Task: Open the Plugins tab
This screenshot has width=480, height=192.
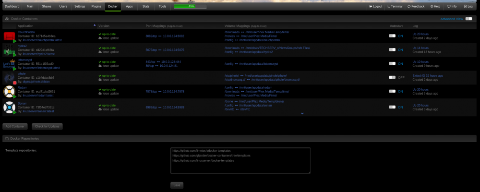Action: point(96,6)
